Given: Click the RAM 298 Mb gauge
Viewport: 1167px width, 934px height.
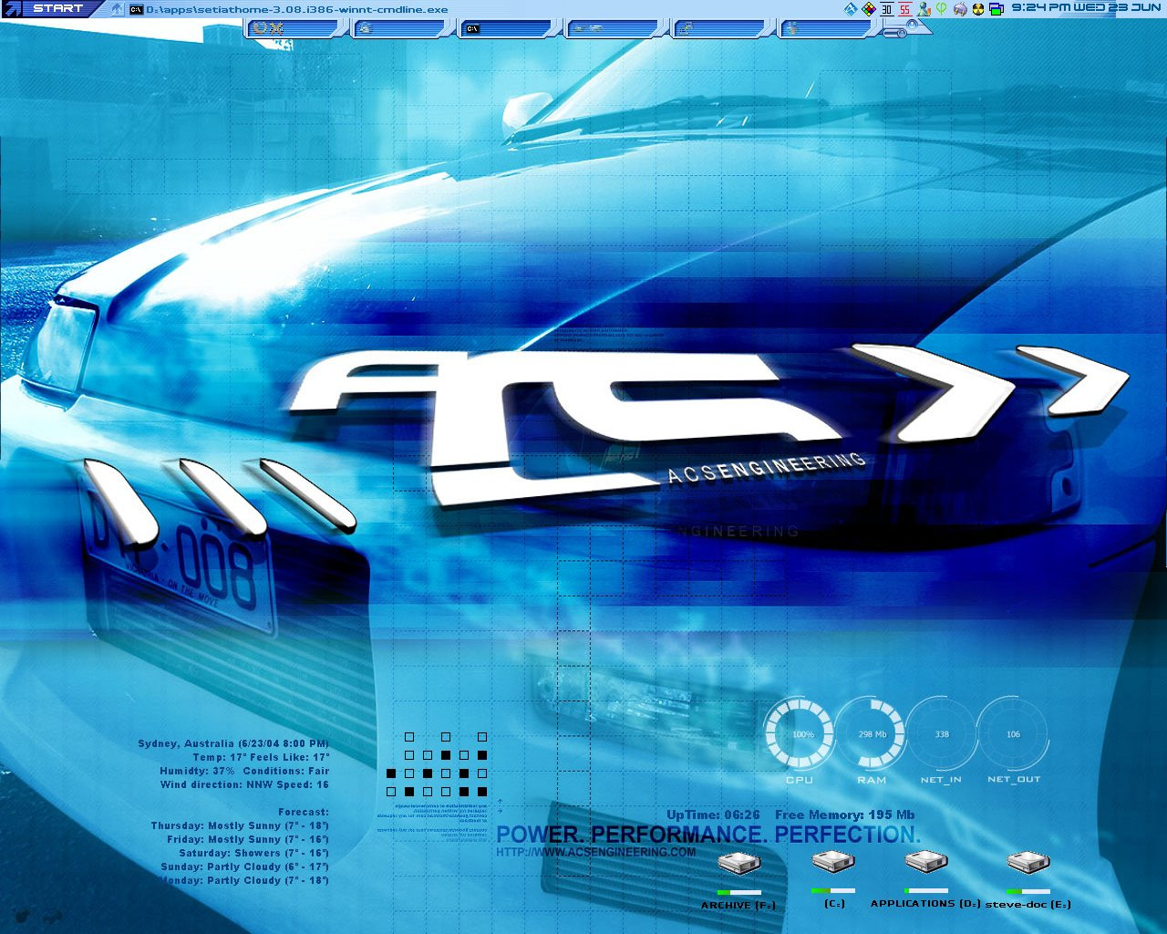Looking at the screenshot, I should (871, 734).
